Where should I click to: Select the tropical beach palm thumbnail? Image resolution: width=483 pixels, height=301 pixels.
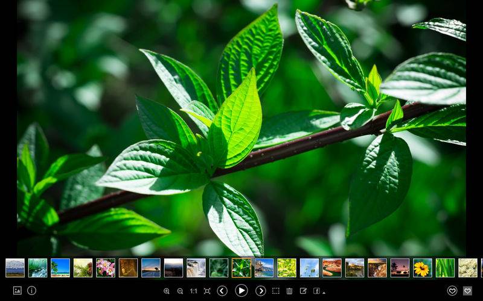60,268
